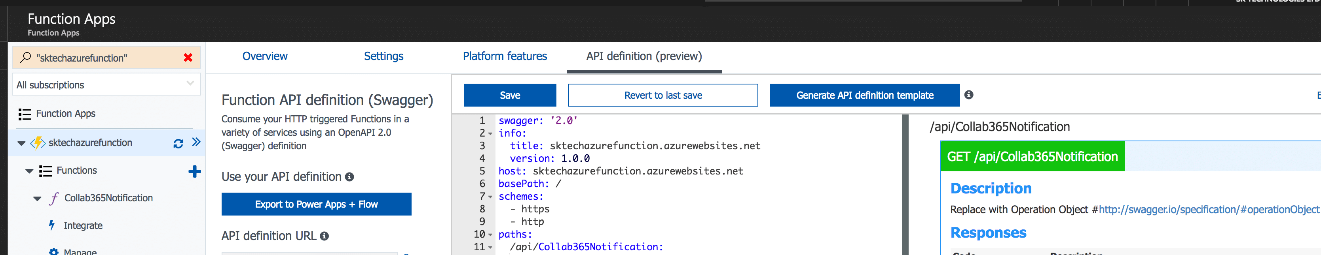Click the Responses heading in preview

click(988, 232)
